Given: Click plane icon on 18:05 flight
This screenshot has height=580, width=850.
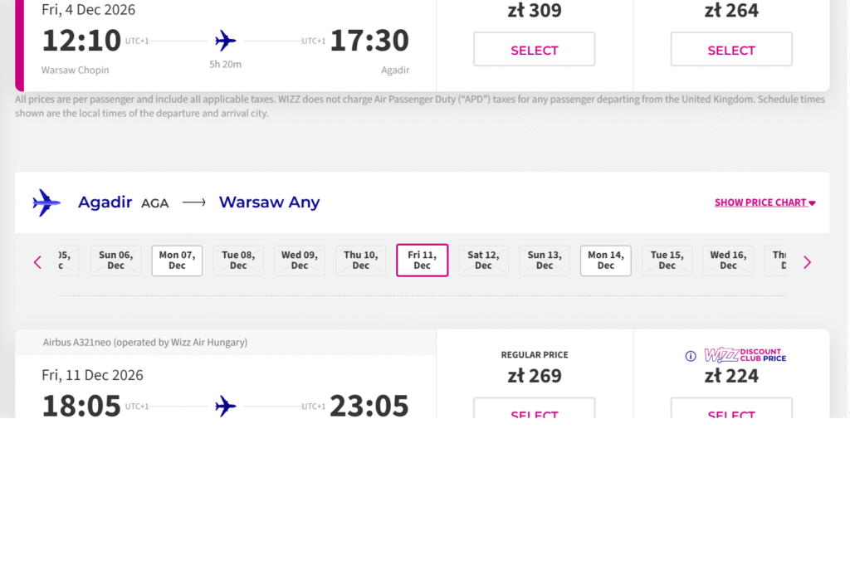Looking at the screenshot, I should [225, 406].
